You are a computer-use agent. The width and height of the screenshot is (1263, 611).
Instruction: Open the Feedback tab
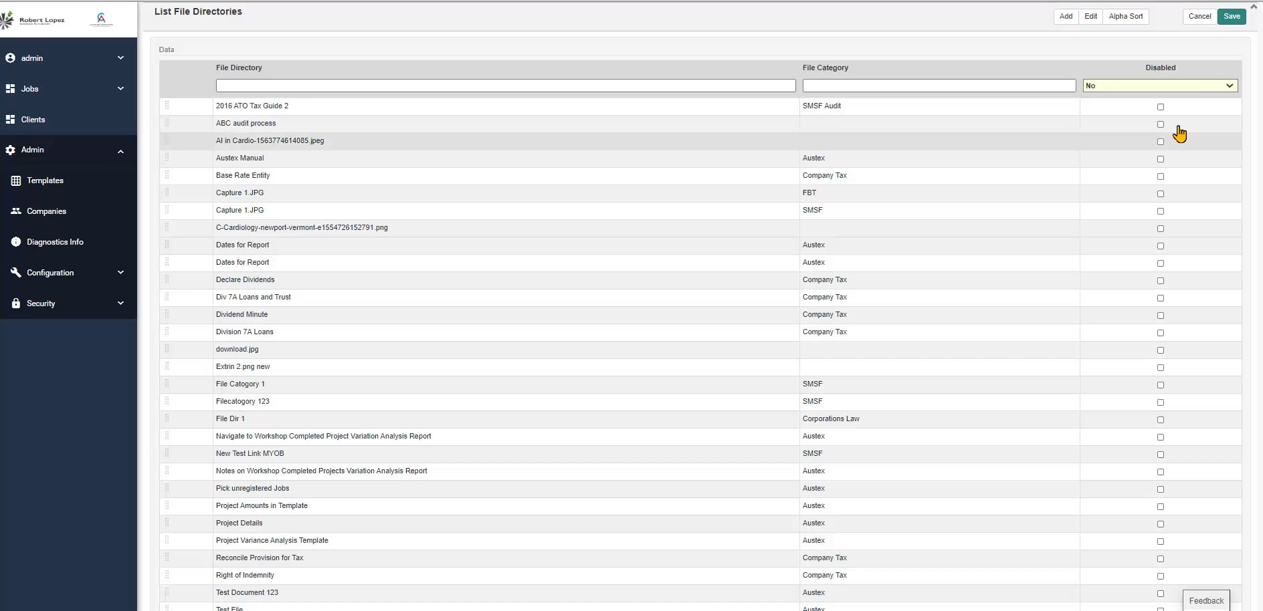1206,600
